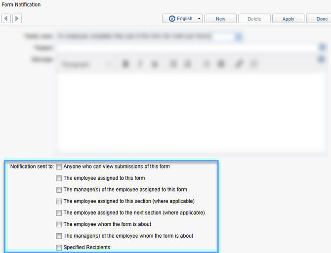Open the English language dropdown
This screenshot has height=253, width=331.
(x=185, y=19)
